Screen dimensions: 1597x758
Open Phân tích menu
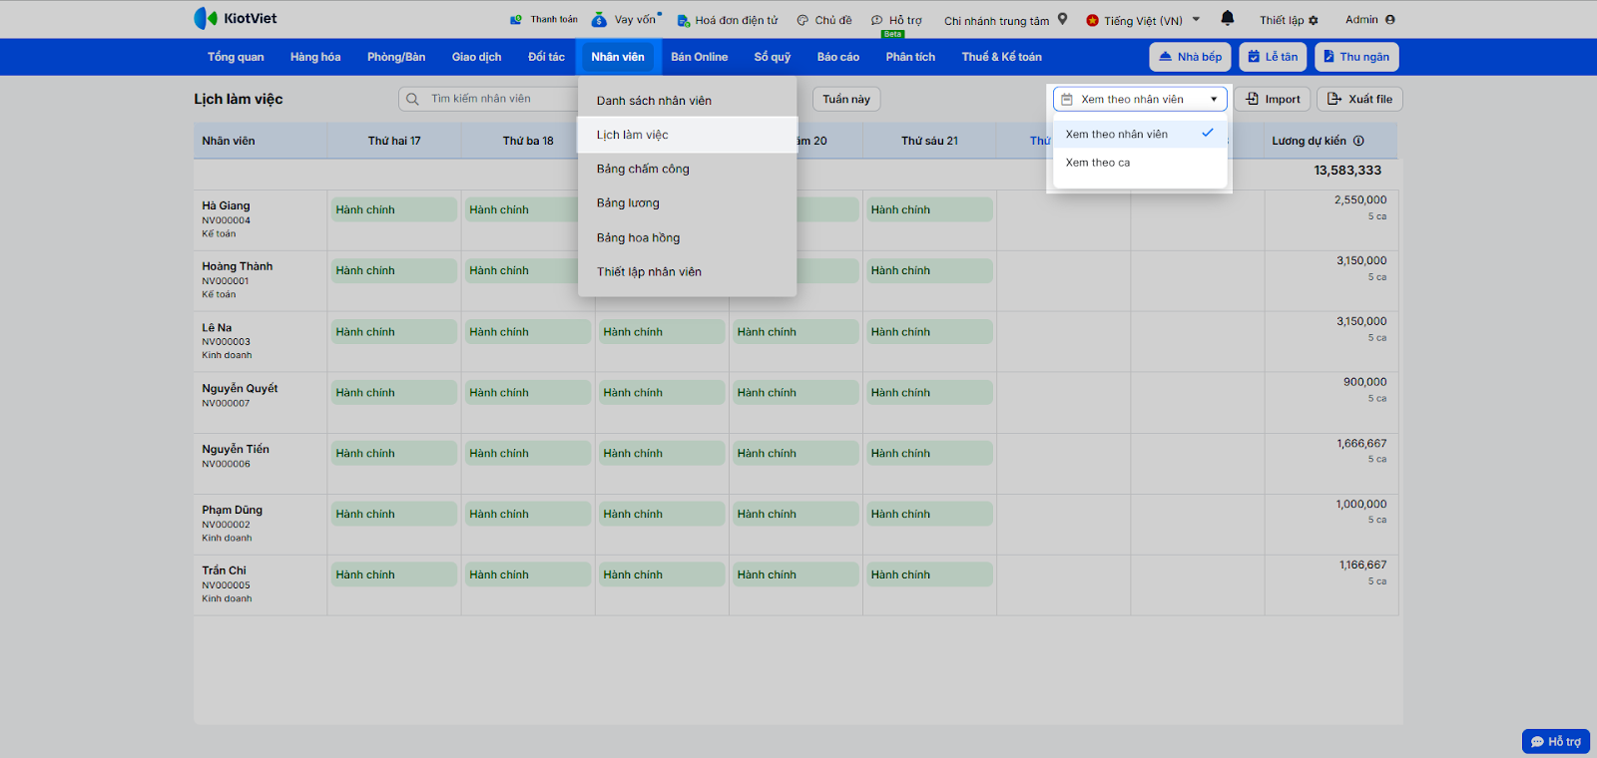910,57
